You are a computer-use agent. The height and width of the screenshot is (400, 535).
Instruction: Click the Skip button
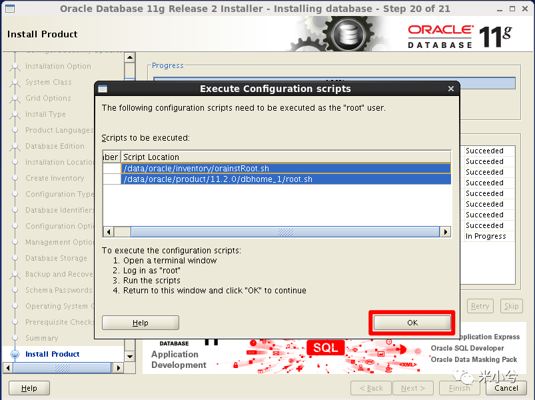[512, 306]
